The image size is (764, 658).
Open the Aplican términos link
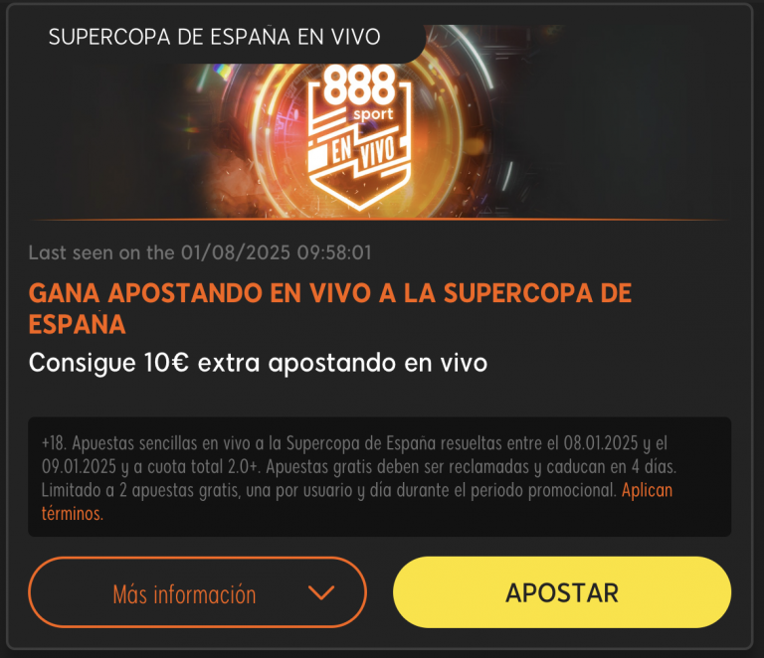point(647,490)
